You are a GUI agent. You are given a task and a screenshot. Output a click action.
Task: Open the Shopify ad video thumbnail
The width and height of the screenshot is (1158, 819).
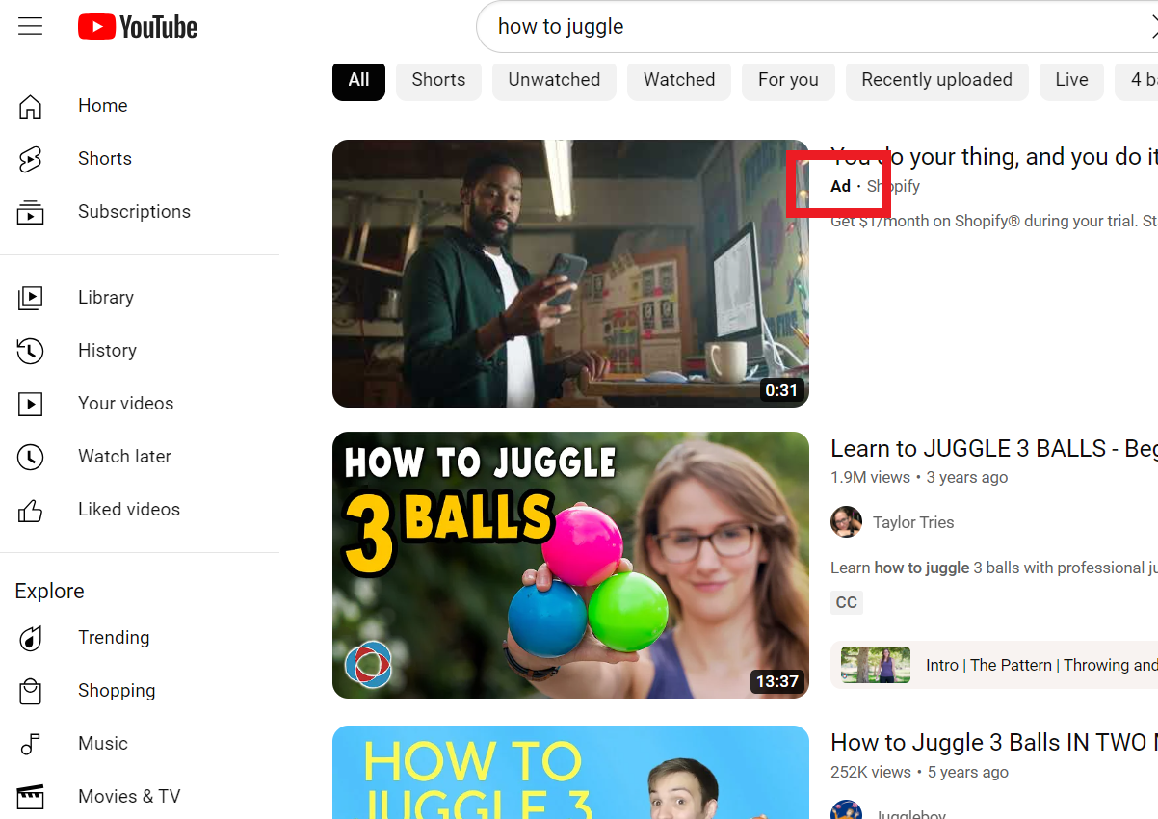tap(570, 274)
